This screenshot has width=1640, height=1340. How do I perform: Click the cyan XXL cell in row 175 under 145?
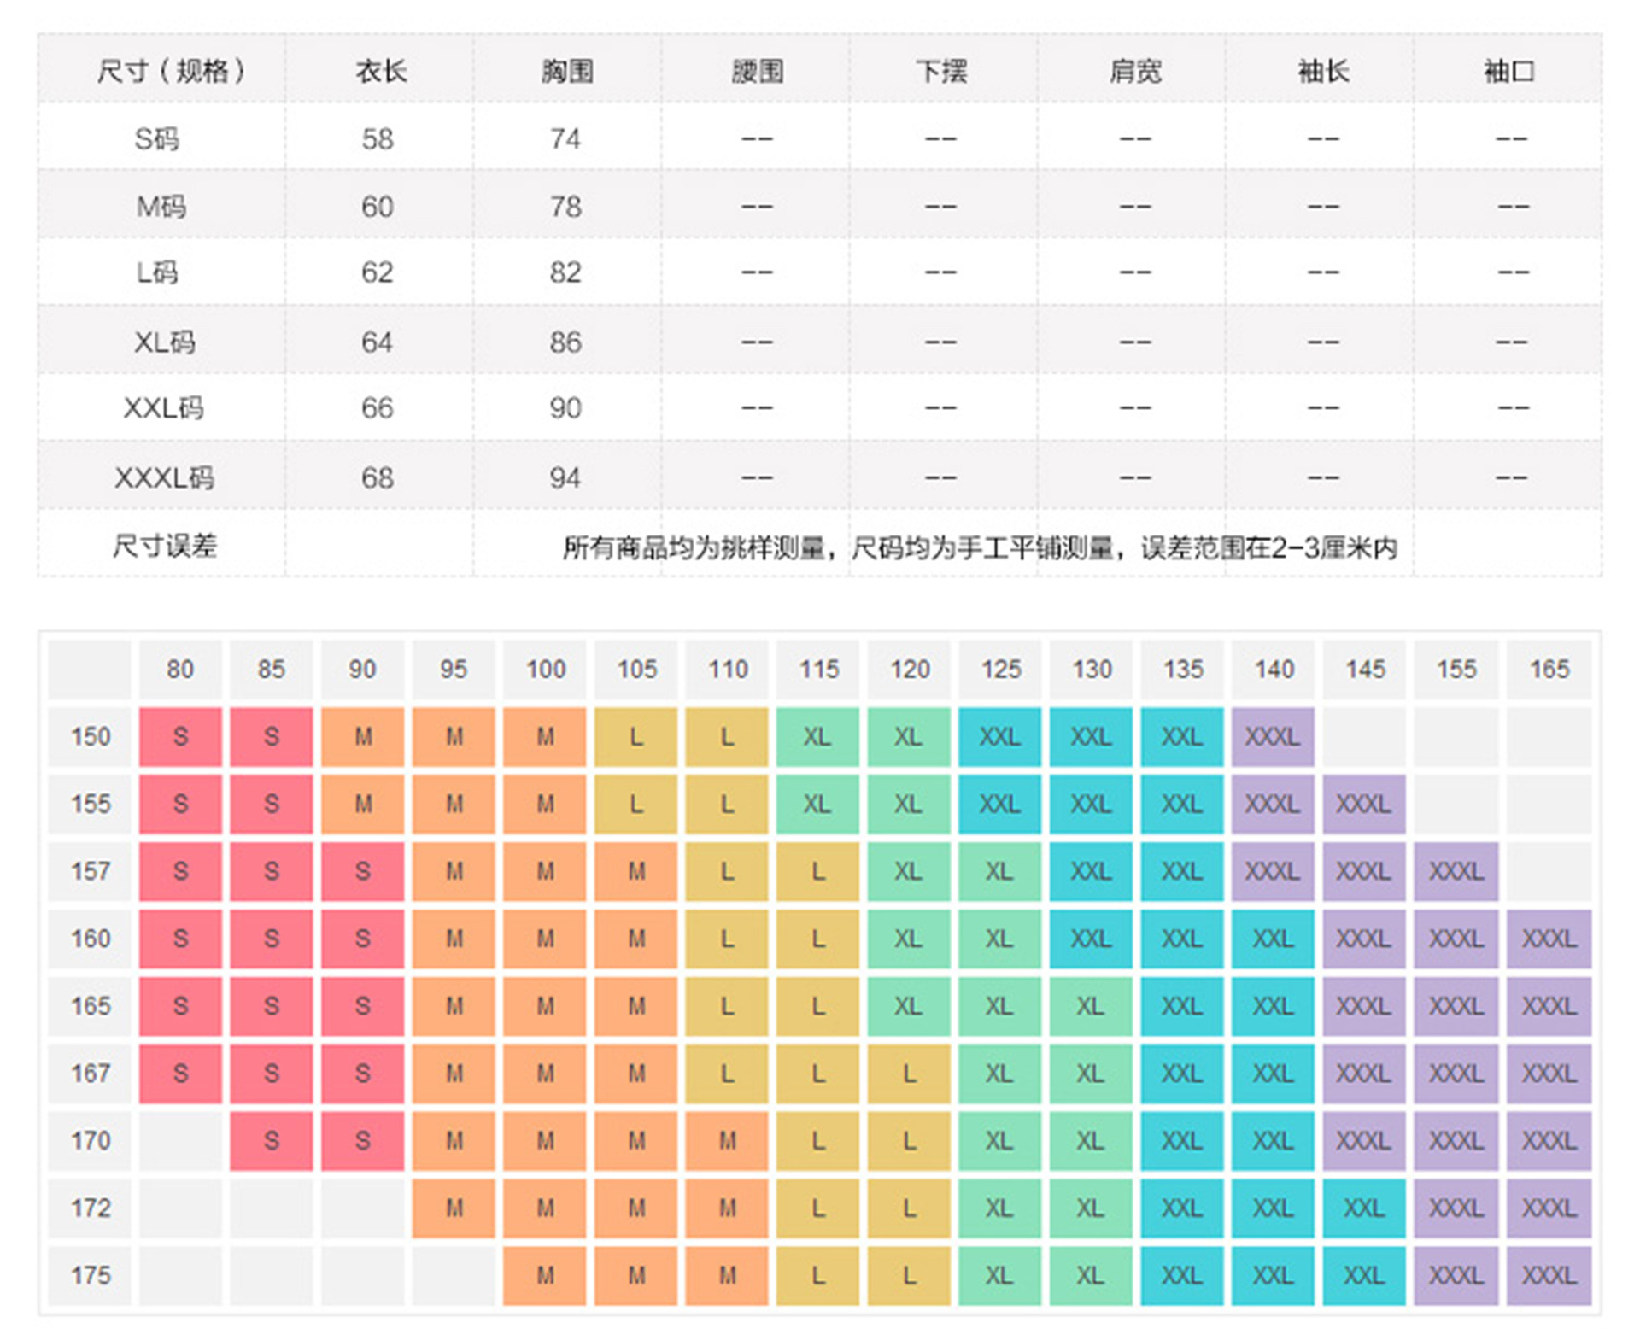1364,1275
